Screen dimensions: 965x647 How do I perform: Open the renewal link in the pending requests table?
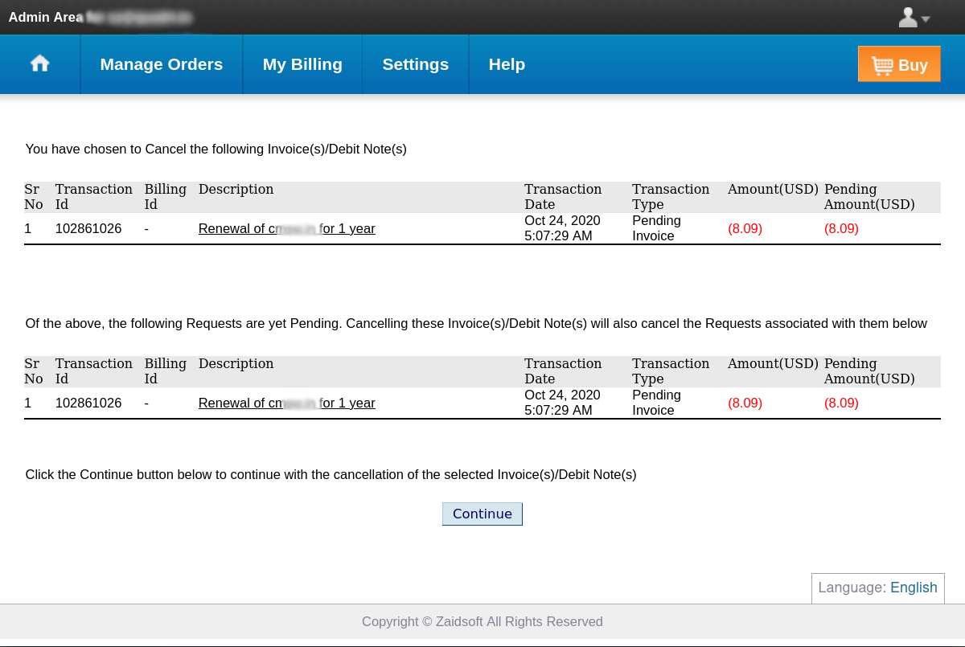[x=286, y=403]
